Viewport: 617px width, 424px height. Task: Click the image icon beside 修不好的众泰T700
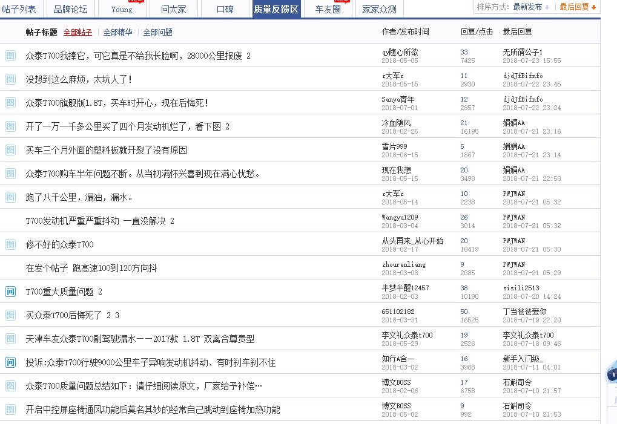[10, 244]
